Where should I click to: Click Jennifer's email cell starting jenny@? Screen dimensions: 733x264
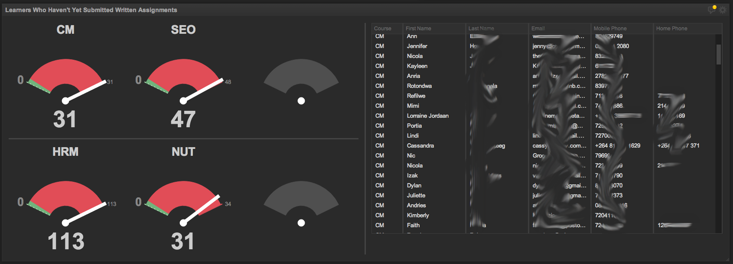pos(559,46)
